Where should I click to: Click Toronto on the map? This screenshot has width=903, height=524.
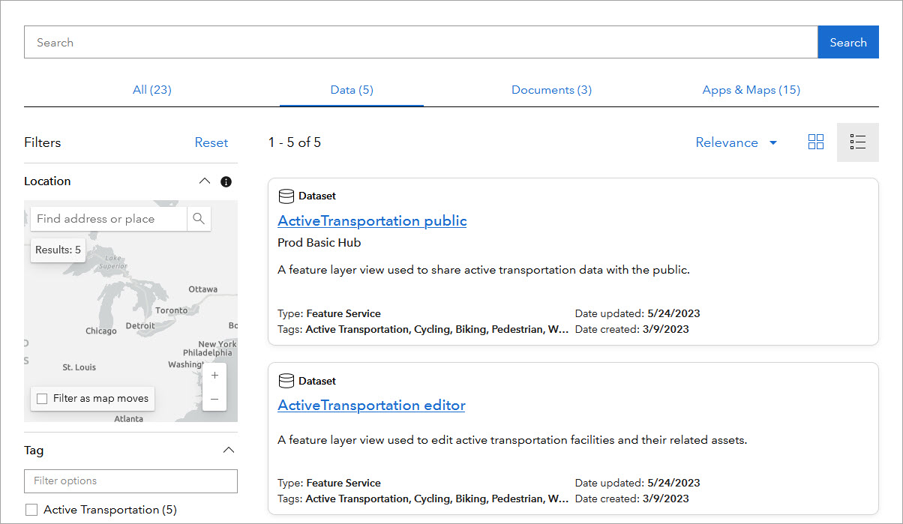172,310
